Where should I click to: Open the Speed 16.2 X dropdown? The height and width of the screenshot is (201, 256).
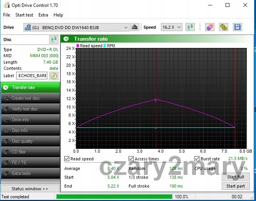[178, 28]
